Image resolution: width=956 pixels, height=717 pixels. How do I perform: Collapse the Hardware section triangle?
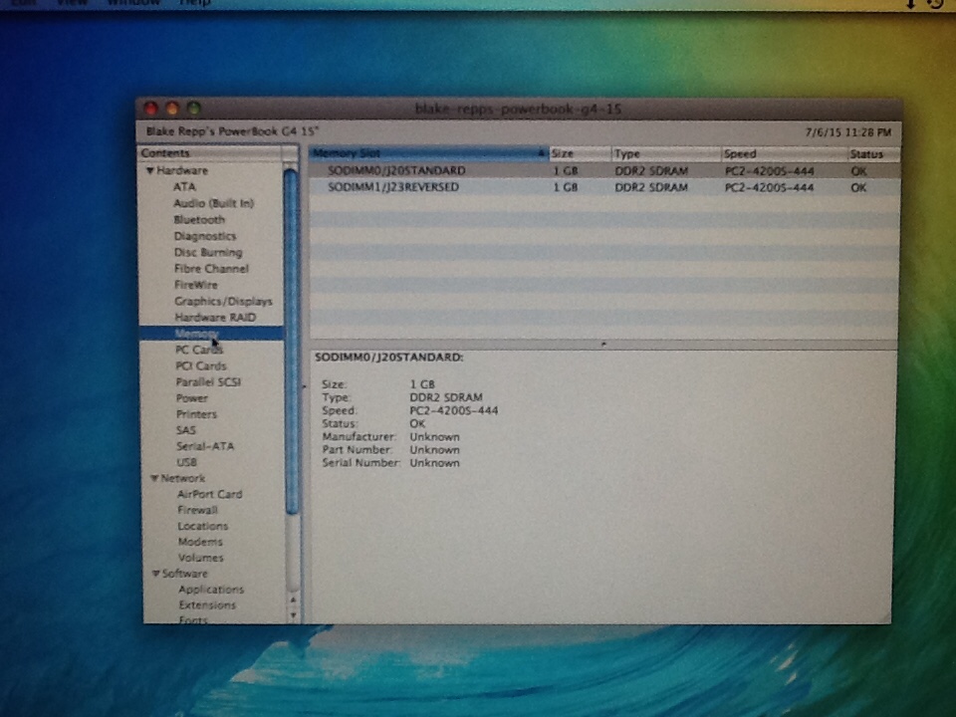149,170
